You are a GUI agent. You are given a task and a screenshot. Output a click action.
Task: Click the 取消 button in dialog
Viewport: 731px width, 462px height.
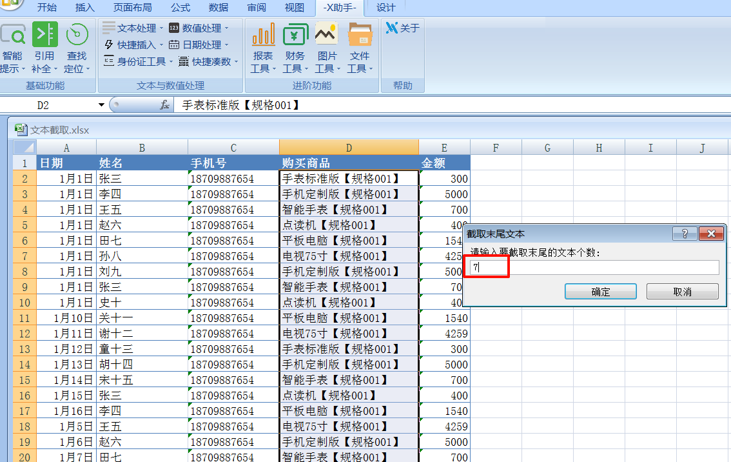pos(682,292)
